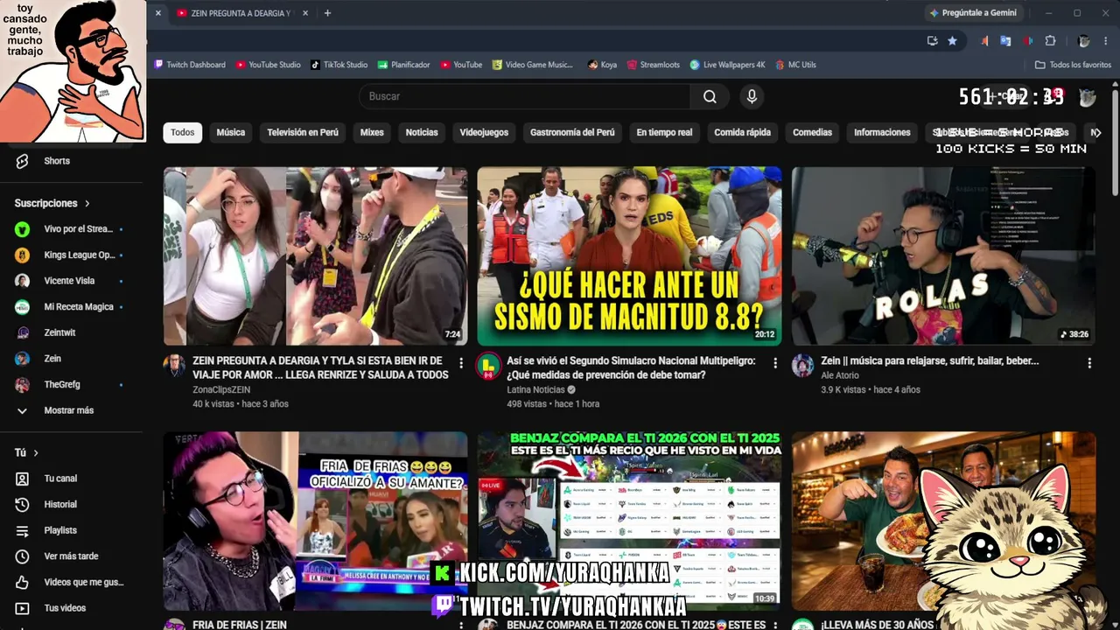This screenshot has height=630, width=1120.
Task: Bookmark this page with the star icon
Action: click(x=952, y=40)
